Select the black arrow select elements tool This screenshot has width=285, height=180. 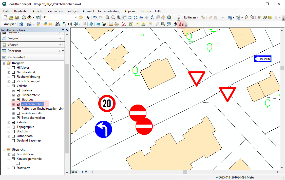(88, 17)
